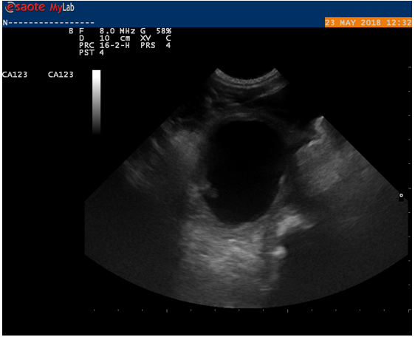
Task: Click the Esaote MyLab logo
Action: [40, 7]
